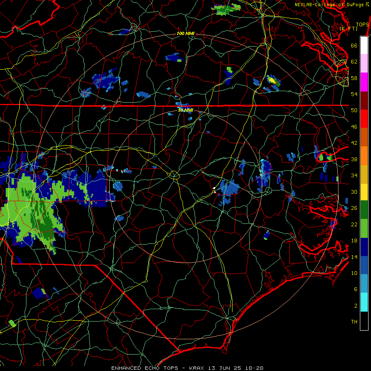
Task: Click the 'NEXLAB-College of DuPage' credit text
Action: point(329,5)
